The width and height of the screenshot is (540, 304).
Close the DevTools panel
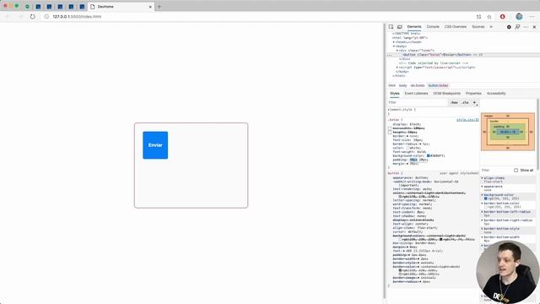point(534,27)
